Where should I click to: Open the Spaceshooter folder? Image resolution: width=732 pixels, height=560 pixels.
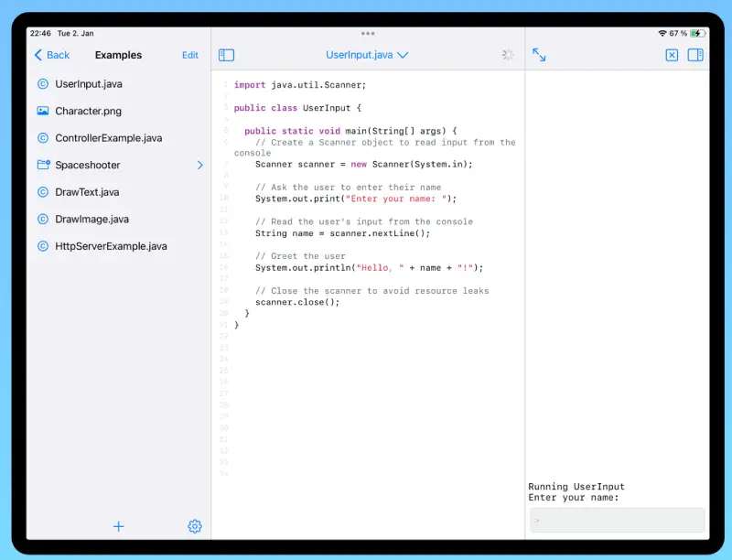pos(88,166)
